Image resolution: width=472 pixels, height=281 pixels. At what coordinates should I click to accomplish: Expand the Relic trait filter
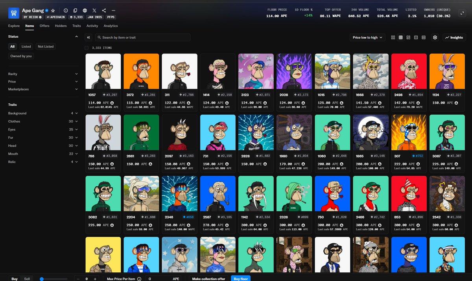(x=43, y=162)
